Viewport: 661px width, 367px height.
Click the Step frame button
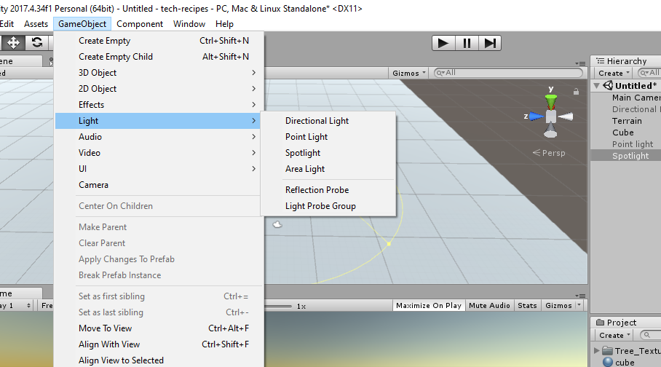490,43
